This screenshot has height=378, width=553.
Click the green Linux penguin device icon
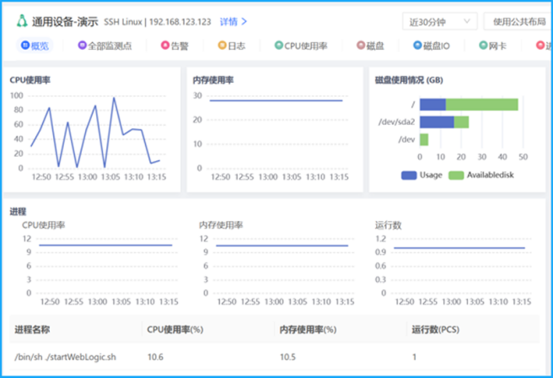[22, 21]
